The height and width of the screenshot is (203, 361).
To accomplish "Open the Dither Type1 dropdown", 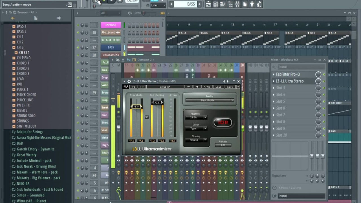I will pyautogui.click(x=196, y=129).
